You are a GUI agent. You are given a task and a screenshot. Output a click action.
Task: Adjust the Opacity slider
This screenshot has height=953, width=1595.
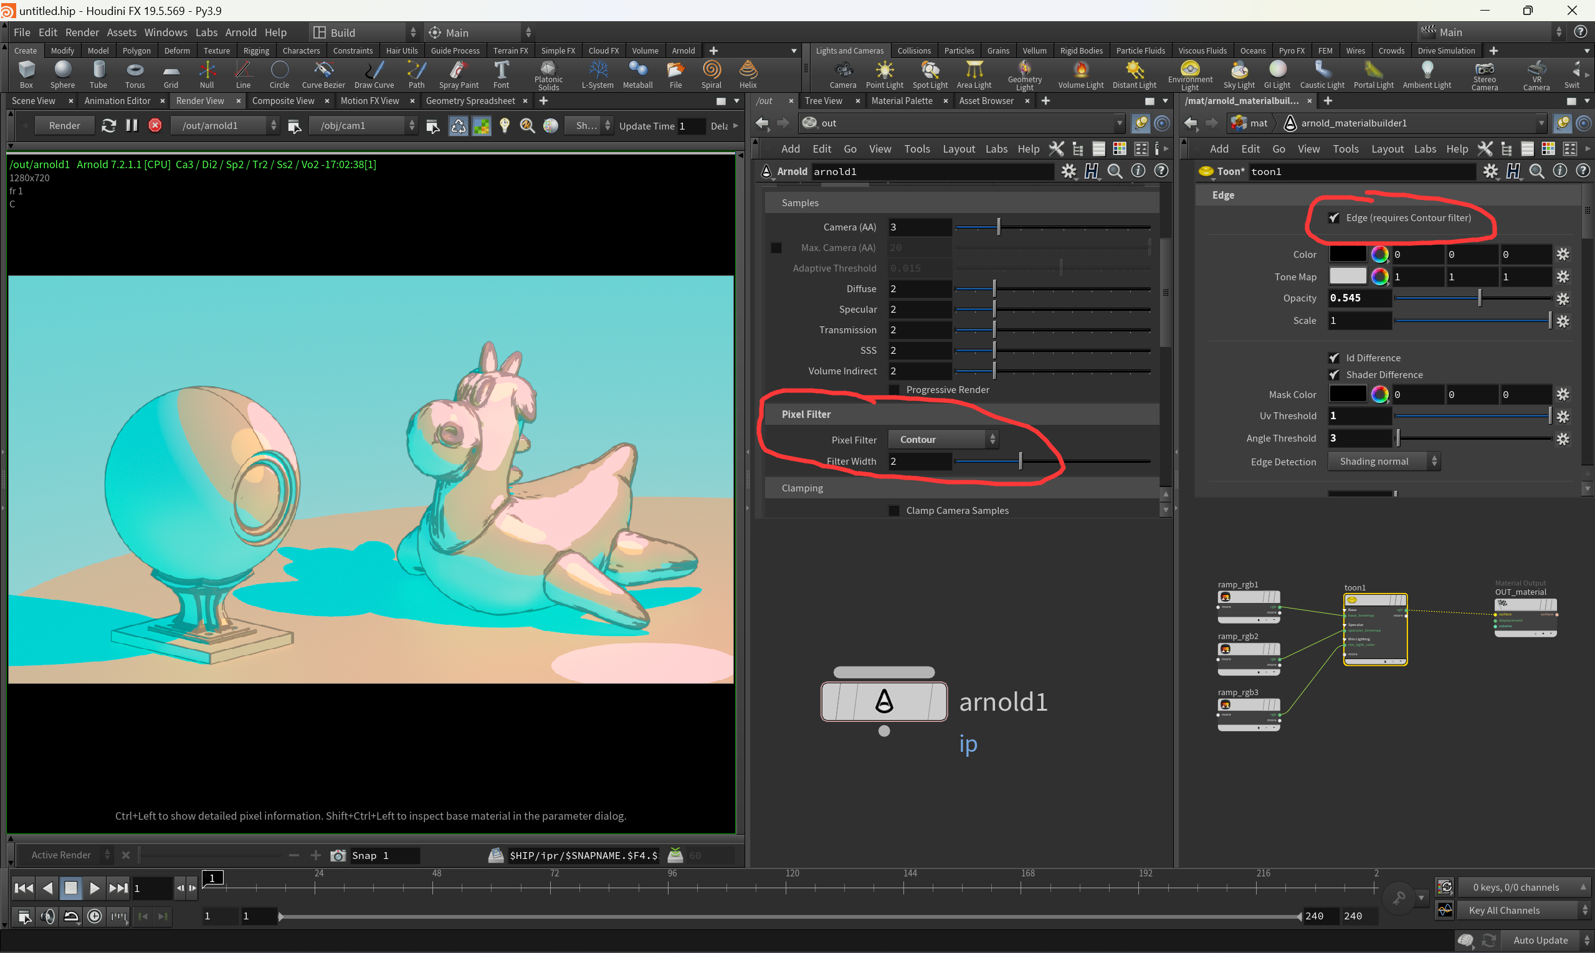[1473, 298]
